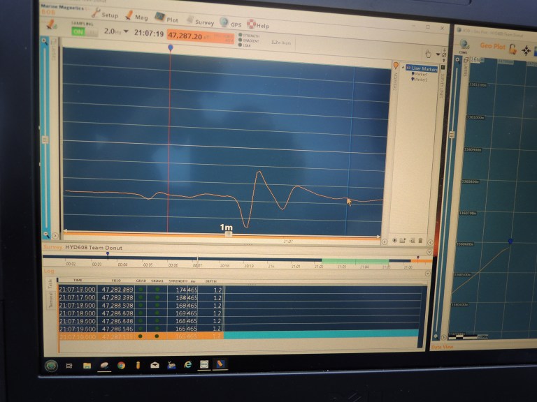Click the orange marker pin icon
The image size is (537, 402).
[x=396, y=66]
